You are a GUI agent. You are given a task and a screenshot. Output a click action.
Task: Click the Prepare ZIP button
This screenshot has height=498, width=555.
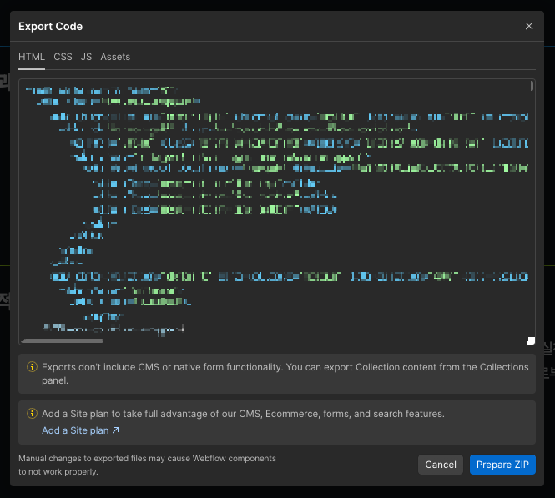(502, 465)
